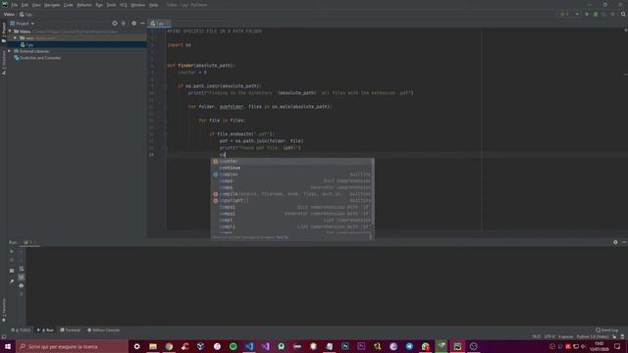This screenshot has height=353, width=628.
Task: Click the Next Tip link in completion popup
Action: pos(282,237)
